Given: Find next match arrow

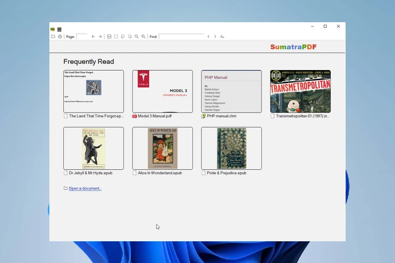Looking at the screenshot, I should [215, 37].
